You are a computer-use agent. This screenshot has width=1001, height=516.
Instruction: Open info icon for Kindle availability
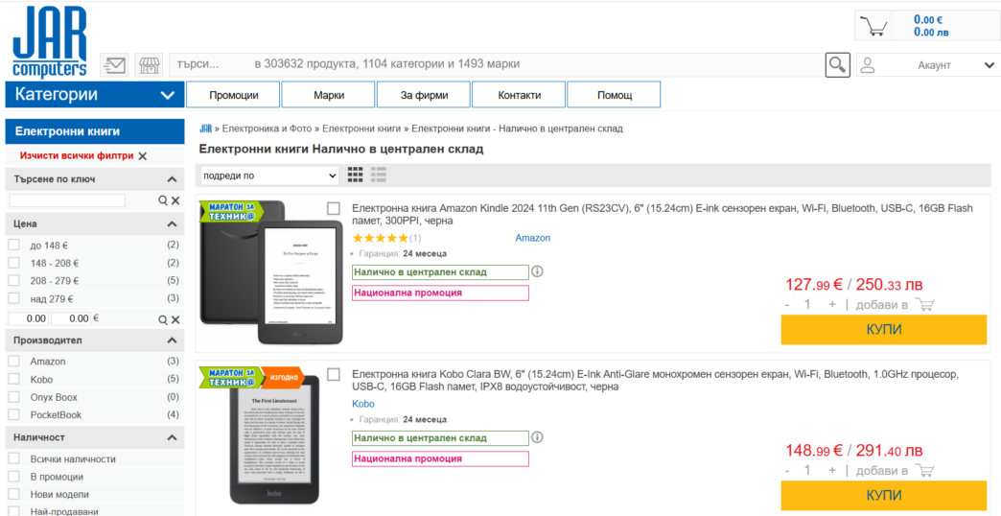coord(538,272)
